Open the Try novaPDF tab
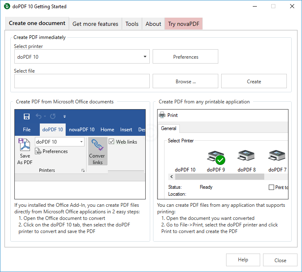Viewport: 302px width, 272px height. coord(183,24)
